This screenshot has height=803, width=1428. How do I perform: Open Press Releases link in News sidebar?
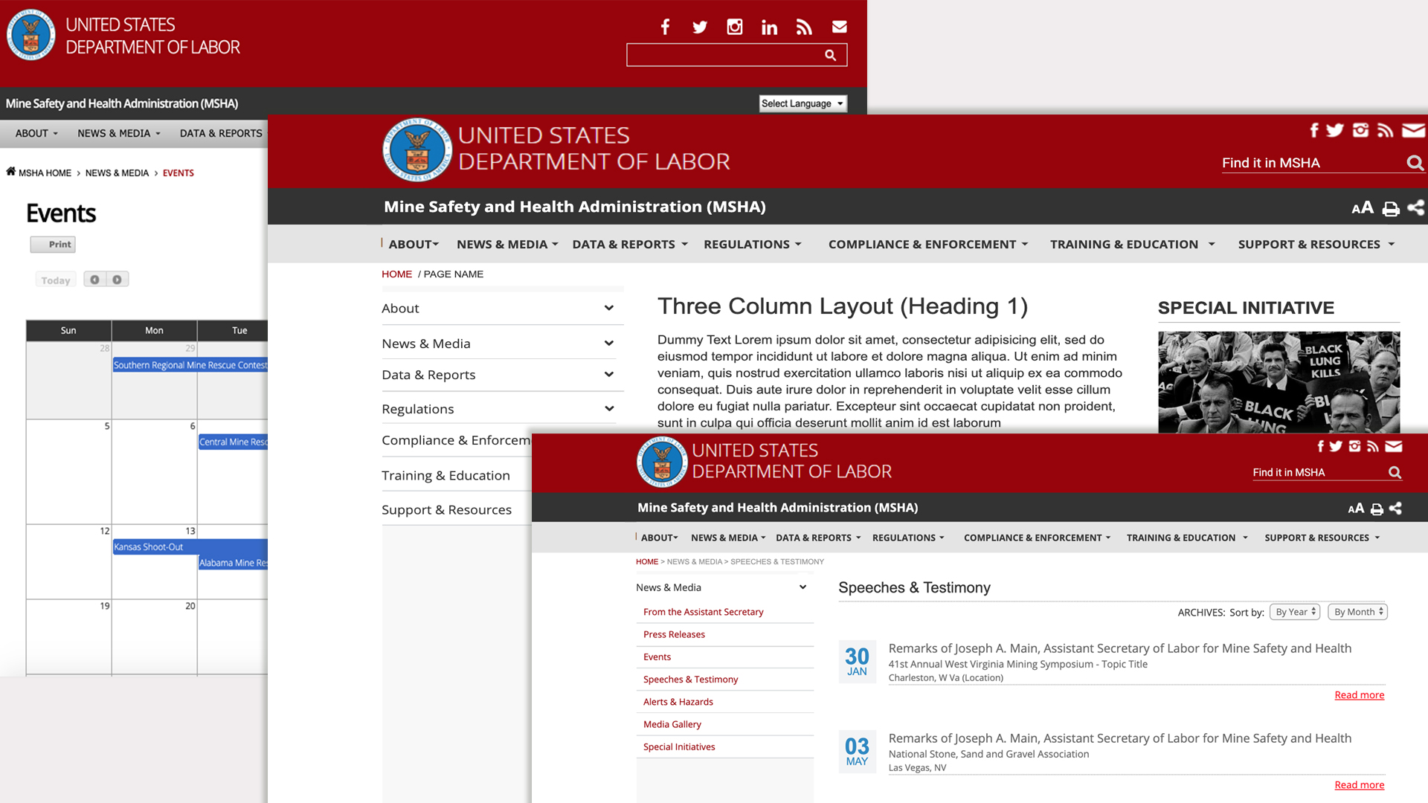coord(674,634)
